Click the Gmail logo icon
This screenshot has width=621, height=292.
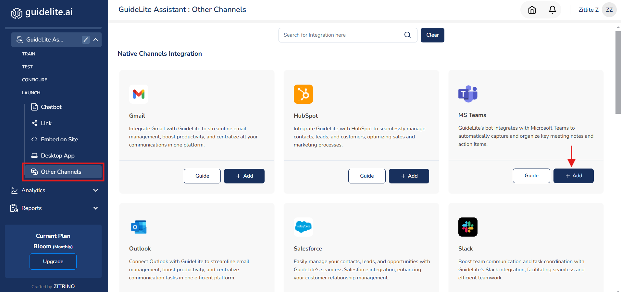(x=139, y=94)
